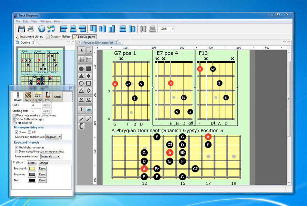Distribute diagrams horizontally icon

[143, 29]
